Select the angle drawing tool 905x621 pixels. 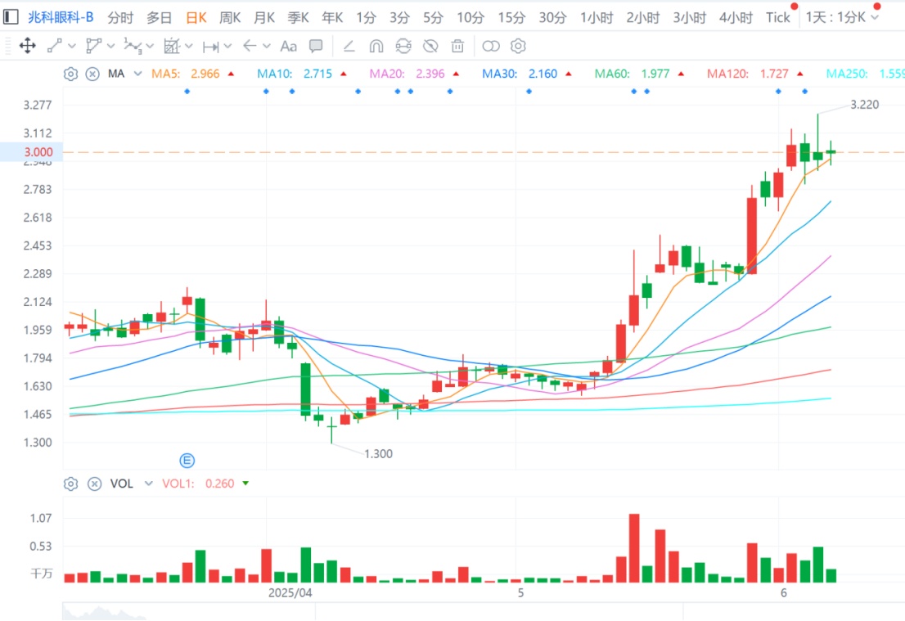(x=349, y=46)
